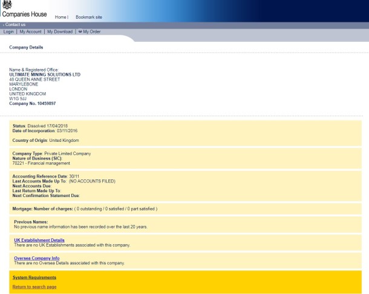The width and height of the screenshot is (369, 294).
Task: Select the LONDON address line
Action: click(x=18, y=89)
